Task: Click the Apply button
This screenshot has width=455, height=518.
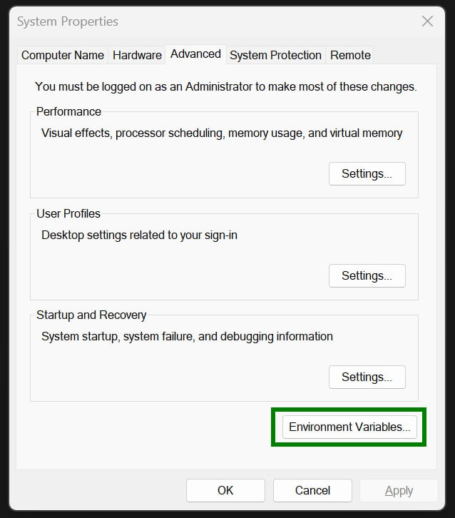Action: click(399, 490)
